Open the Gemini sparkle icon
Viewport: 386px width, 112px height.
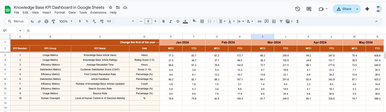[367, 9]
